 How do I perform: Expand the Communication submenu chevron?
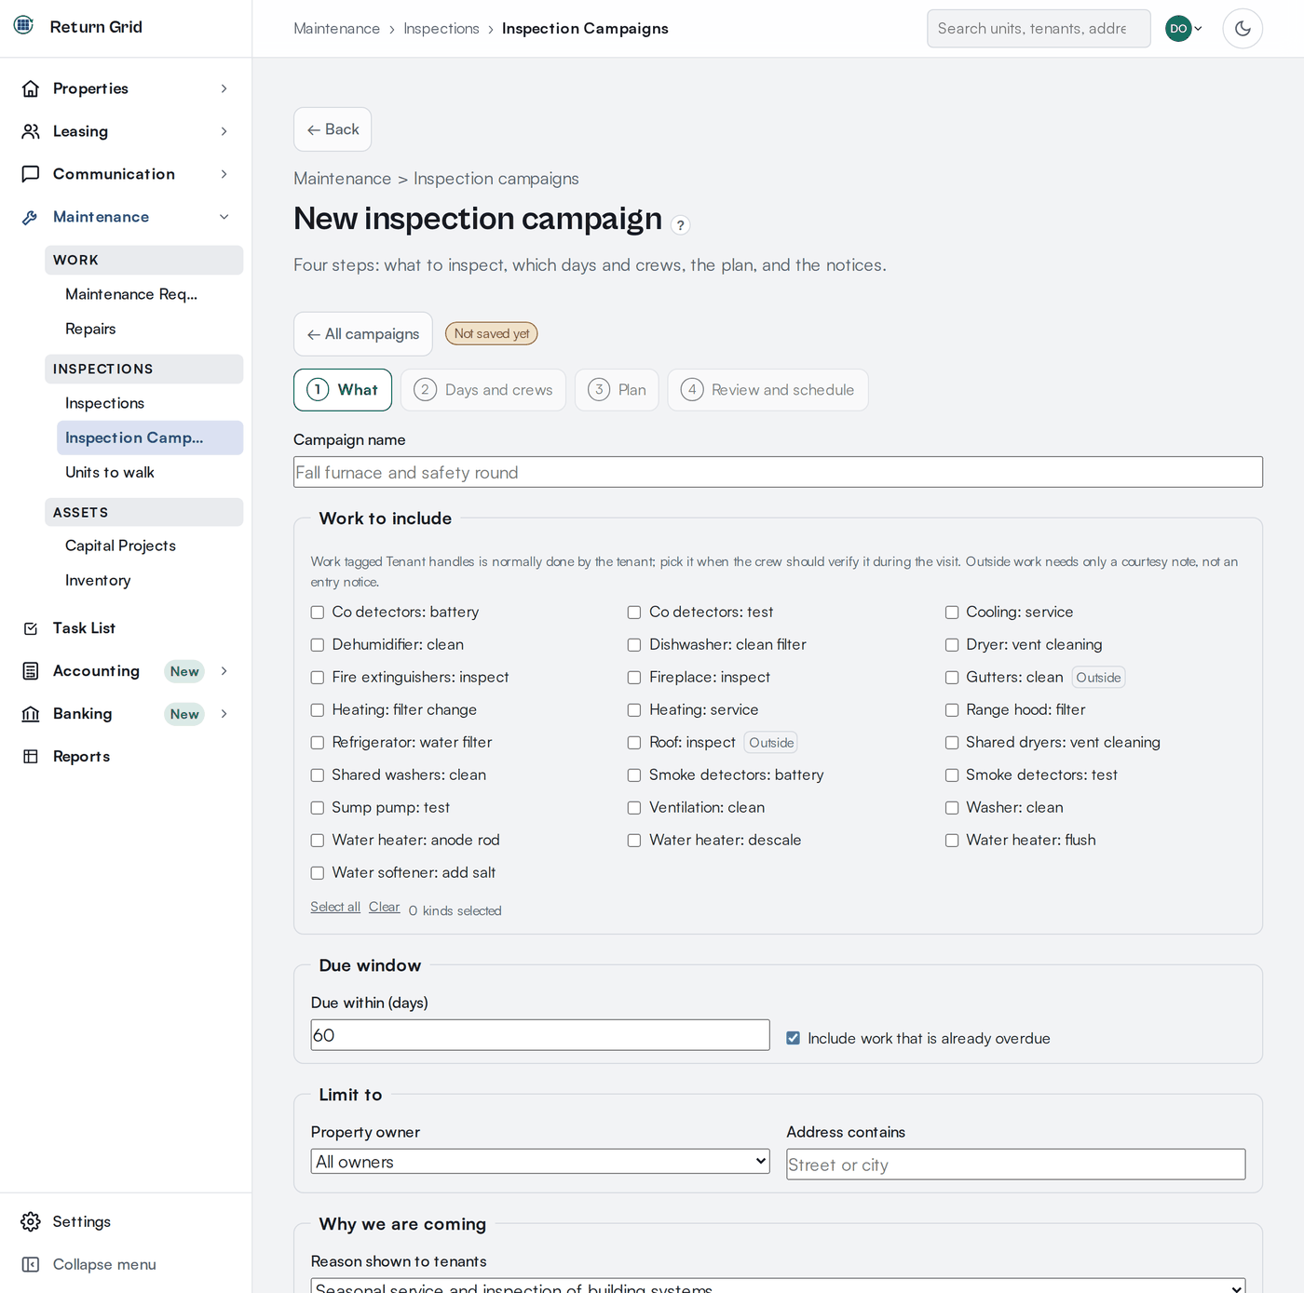[224, 174]
